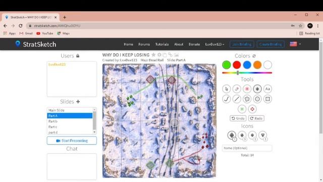Open briefing settings gear icon
Image resolution: width=323 pixels, height=182 pixels.
point(159,55)
